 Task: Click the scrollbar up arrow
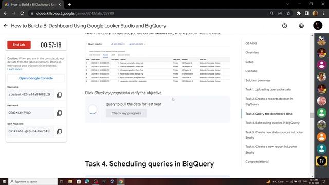click(312, 35)
